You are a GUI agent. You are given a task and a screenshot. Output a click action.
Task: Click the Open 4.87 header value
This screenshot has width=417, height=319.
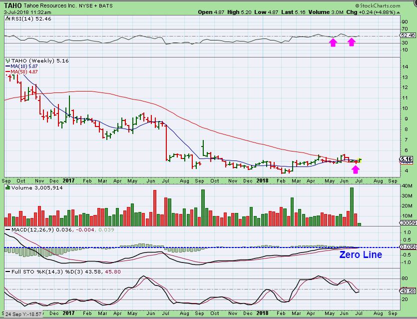[x=211, y=12]
